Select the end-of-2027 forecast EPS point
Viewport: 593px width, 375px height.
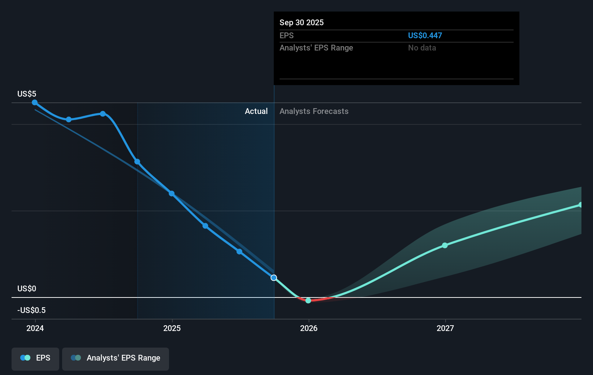(x=580, y=205)
